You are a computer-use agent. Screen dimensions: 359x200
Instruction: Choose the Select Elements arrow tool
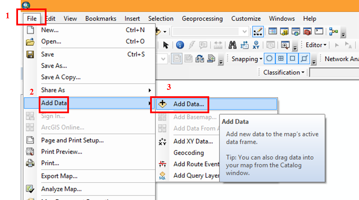[166, 45]
